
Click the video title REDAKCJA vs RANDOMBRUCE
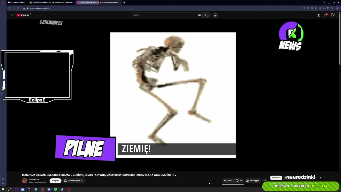tap(99, 175)
